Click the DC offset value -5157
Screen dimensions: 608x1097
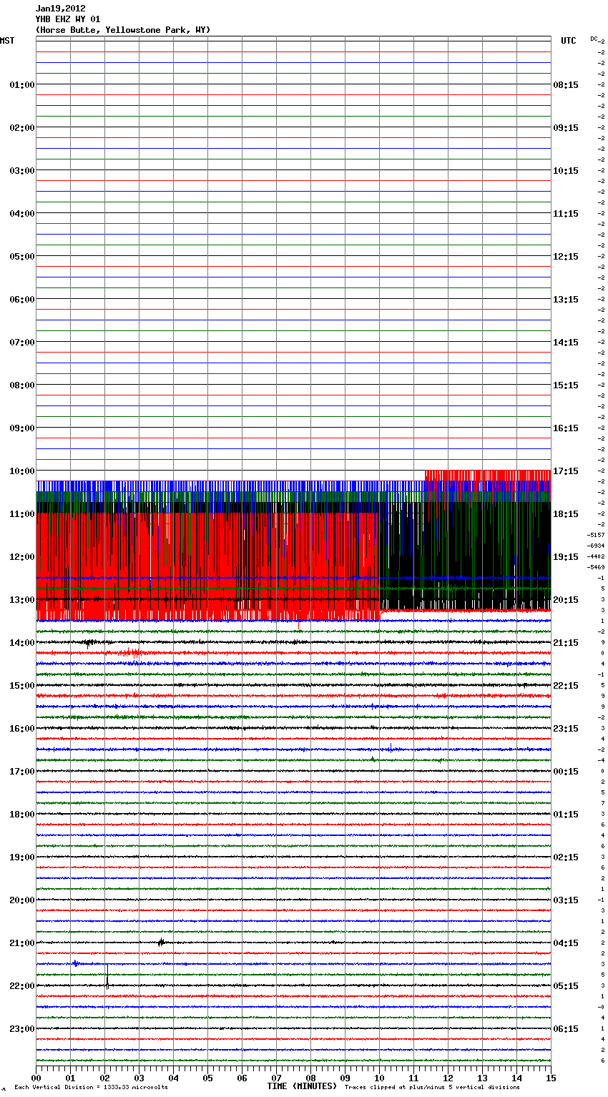coord(596,535)
